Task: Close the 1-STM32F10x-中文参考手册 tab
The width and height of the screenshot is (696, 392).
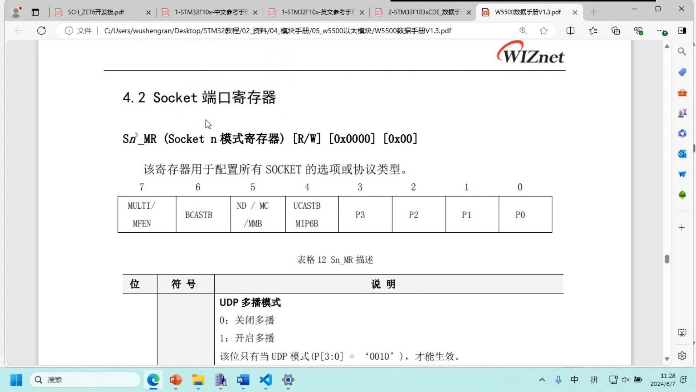Action: [255, 12]
